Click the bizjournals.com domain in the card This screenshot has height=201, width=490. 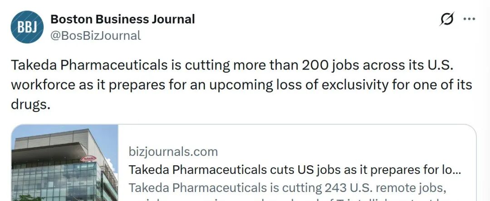point(173,151)
